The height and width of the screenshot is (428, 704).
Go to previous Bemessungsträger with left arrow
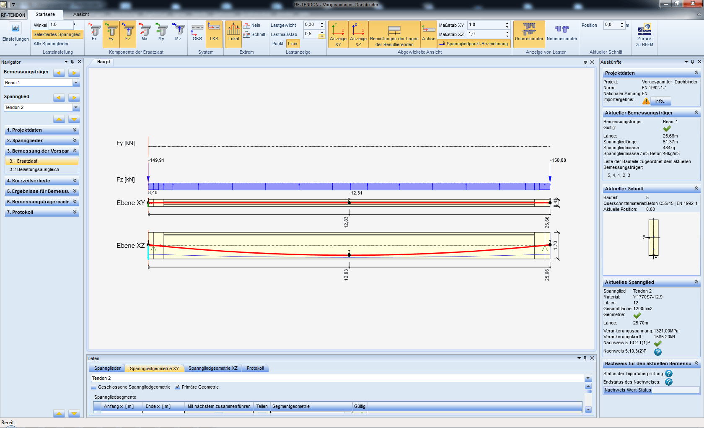[59, 73]
